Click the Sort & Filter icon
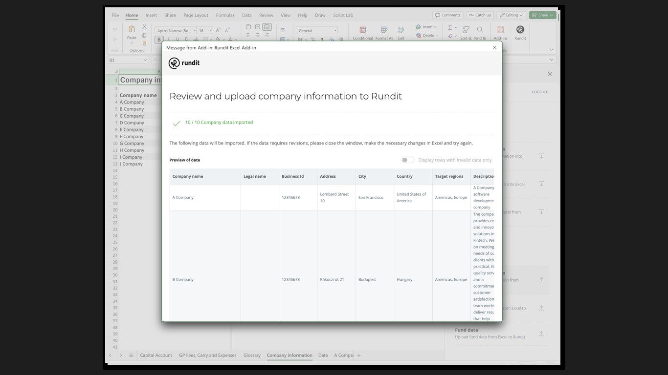Viewport: 668px width, 375px height. [466, 30]
